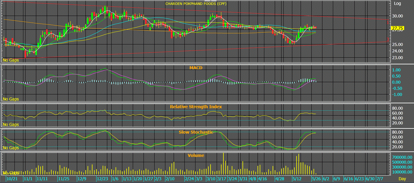Image resolution: width=414 pixels, height=183 pixels.
Task: Select the 4/28 date marker
Action: click(280, 179)
